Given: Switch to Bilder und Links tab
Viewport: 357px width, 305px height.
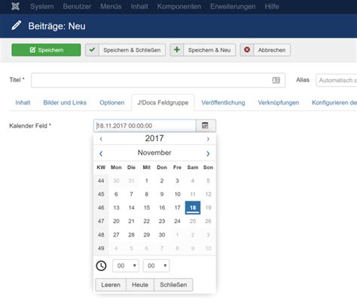Looking at the screenshot, I should pos(65,102).
